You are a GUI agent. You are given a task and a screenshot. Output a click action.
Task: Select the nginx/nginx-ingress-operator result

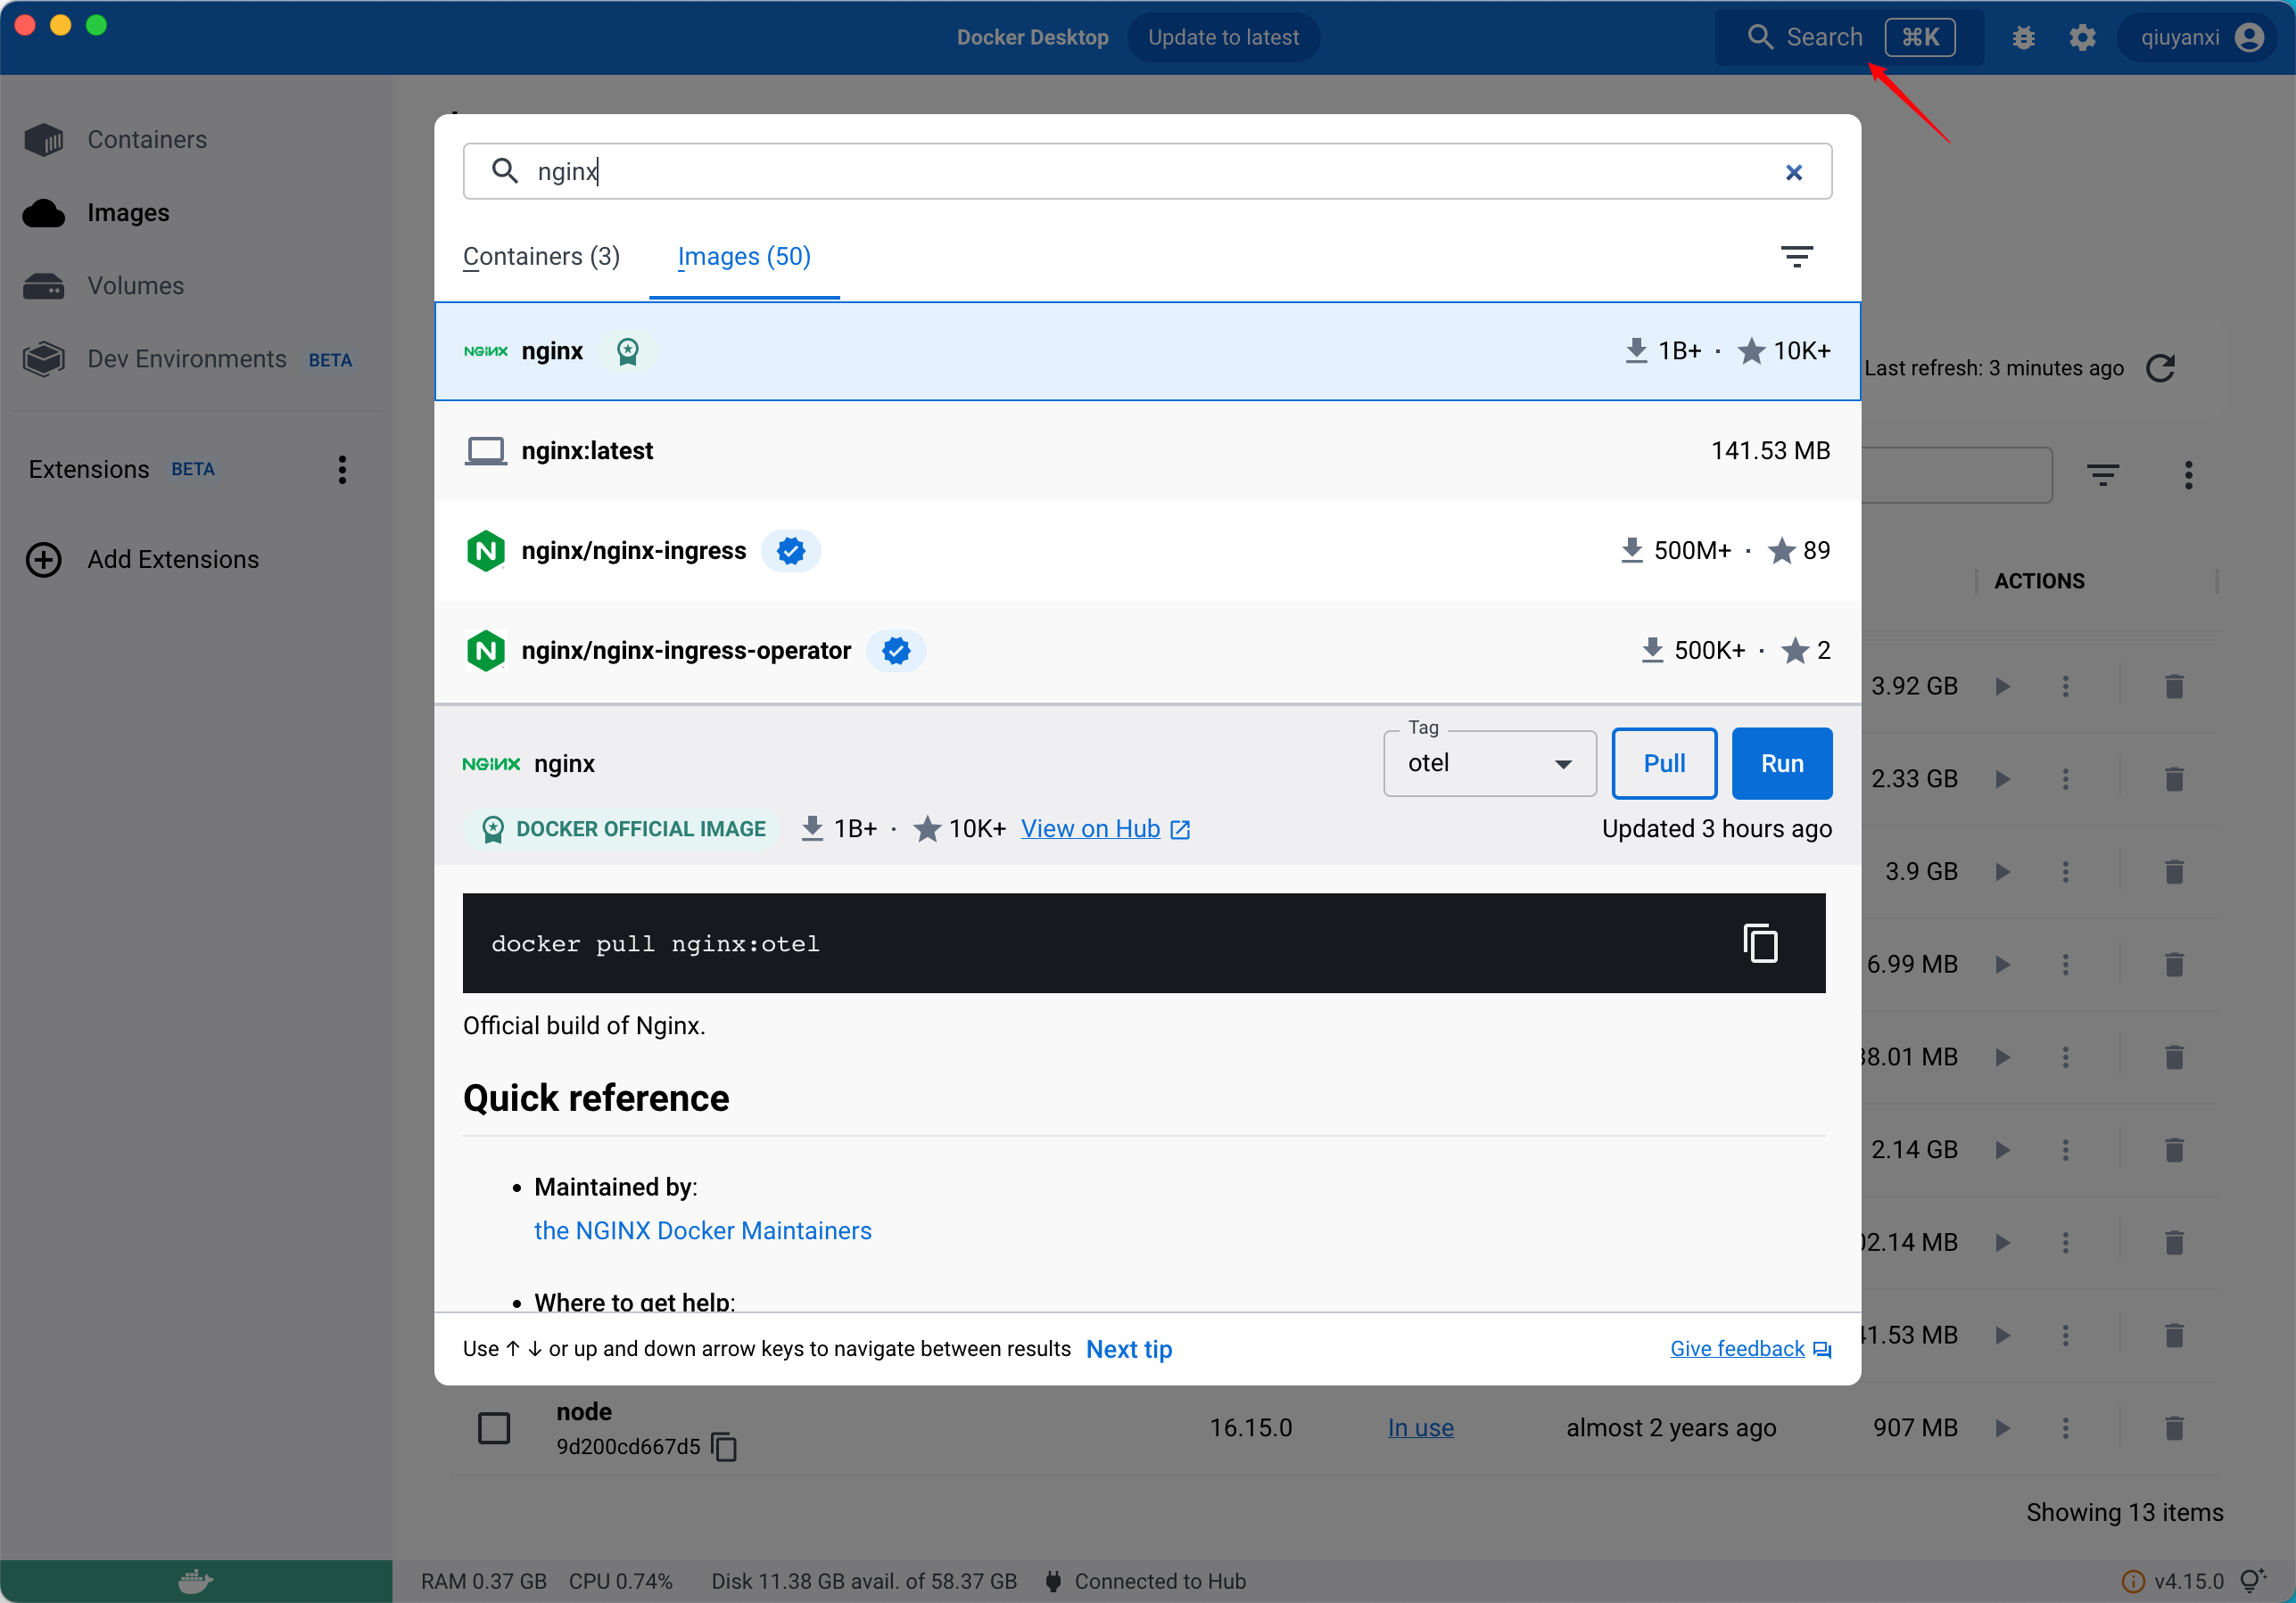coord(1147,651)
